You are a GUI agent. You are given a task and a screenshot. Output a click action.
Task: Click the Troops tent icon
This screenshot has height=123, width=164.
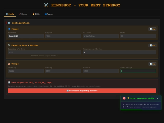[9, 64]
